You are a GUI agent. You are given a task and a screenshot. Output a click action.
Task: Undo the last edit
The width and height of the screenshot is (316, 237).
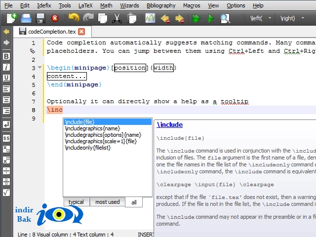tap(74, 18)
